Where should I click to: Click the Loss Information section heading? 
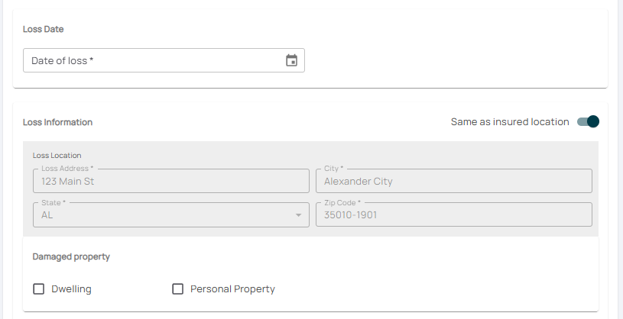pos(58,122)
